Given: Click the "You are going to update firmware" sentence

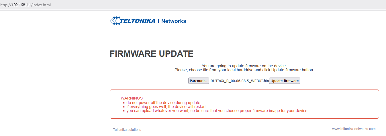Looking at the screenshot, I should coord(244,66).
